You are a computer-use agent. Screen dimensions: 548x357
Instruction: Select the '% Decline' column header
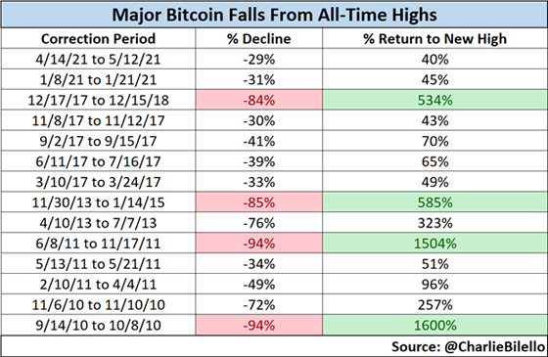259,38
